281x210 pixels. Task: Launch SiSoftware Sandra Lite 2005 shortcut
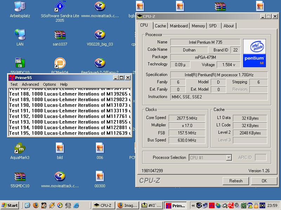click(60, 11)
